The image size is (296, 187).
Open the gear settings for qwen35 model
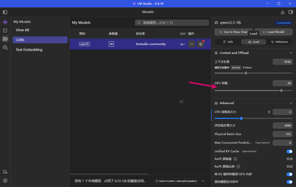coord(201,44)
